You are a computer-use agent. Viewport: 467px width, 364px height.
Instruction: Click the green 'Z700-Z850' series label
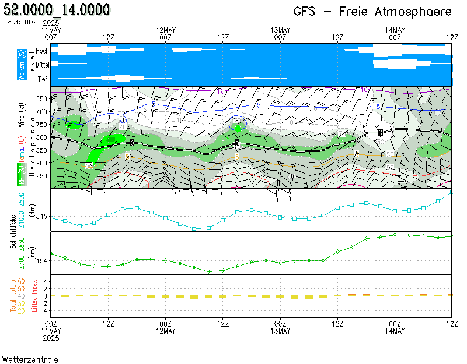(x=22, y=253)
